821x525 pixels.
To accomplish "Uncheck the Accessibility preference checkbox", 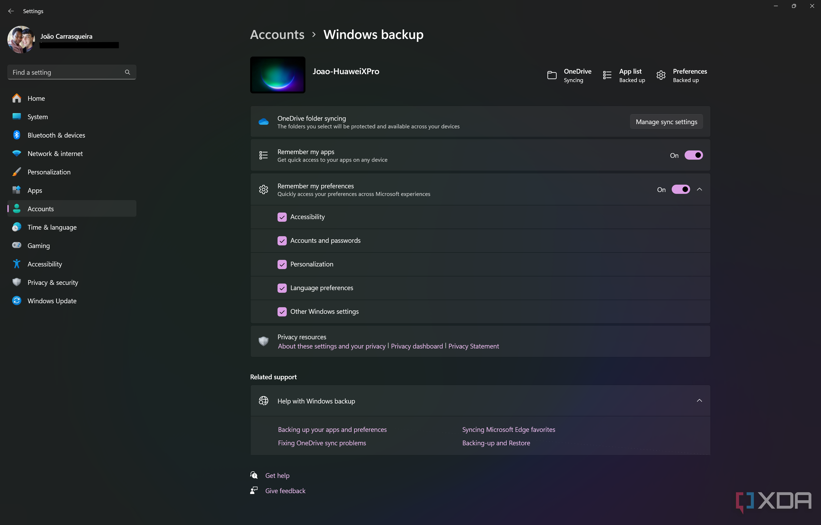I will [282, 217].
